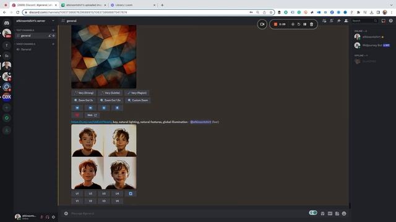Click Add a Server plus icon

click(x=7, y=108)
